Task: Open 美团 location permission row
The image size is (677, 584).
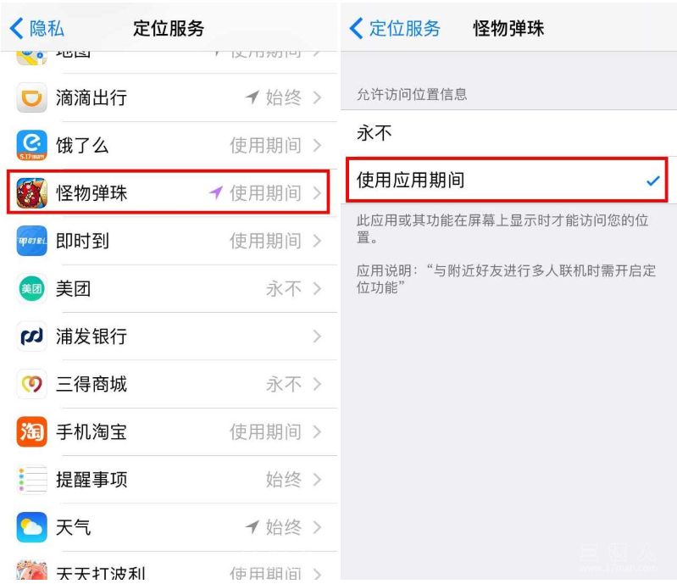Action: (x=169, y=288)
